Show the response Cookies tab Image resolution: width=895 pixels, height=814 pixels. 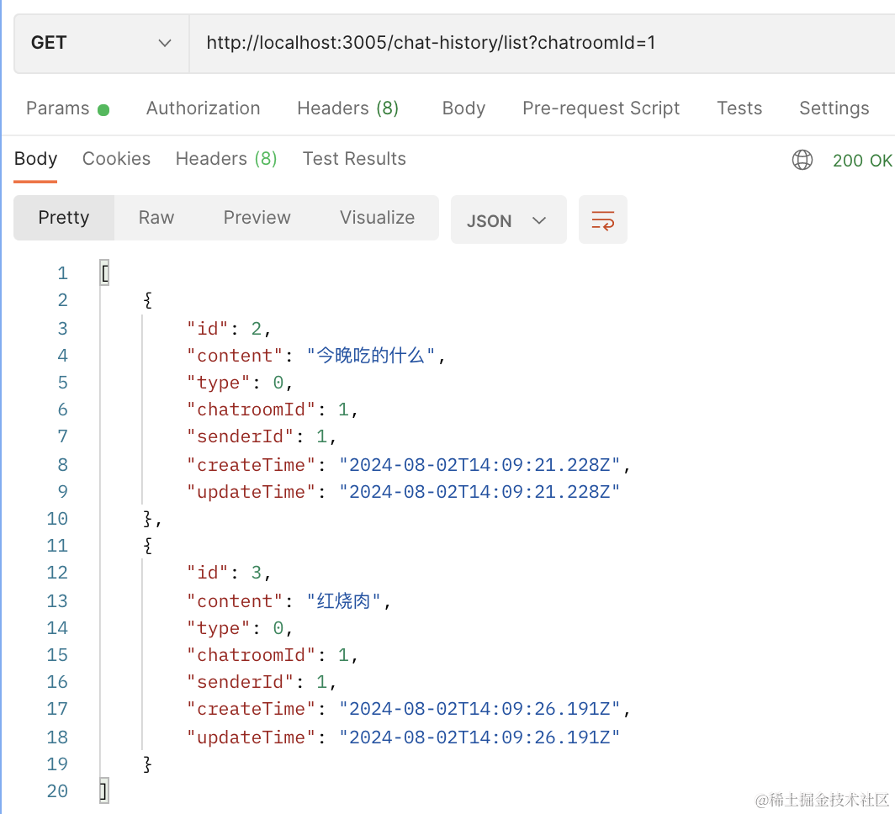click(116, 159)
